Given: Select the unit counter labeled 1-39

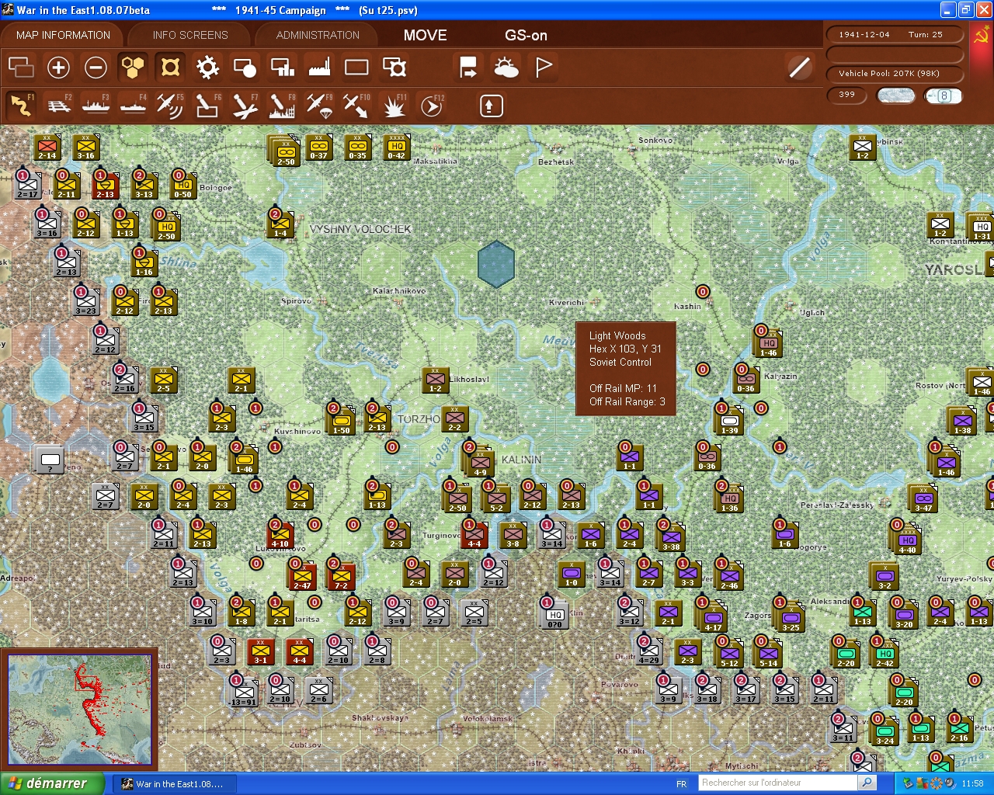Looking at the screenshot, I should [x=729, y=422].
